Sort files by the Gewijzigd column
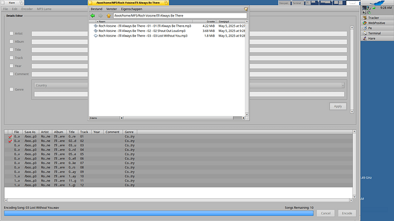Viewport: 394px width, 221px height. coord(231,22)
